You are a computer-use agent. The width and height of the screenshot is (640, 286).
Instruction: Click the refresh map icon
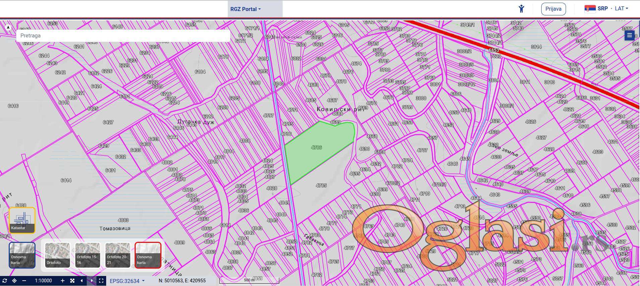click(x=5, y=281)
